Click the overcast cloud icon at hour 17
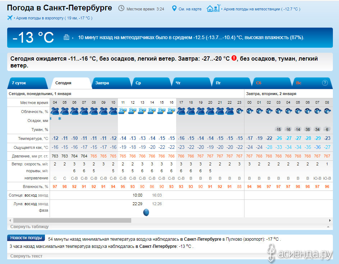The height and width of the screenshot is (264, 339). [181, 111]
